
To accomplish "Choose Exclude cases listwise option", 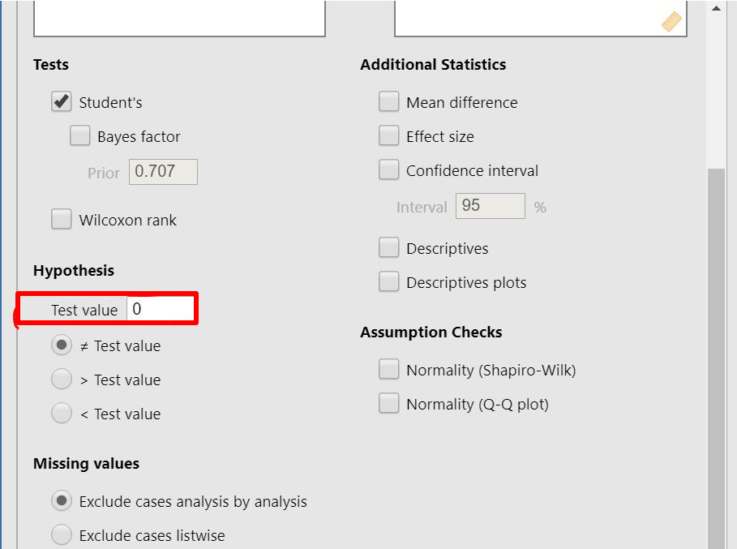I will (62, 535).
